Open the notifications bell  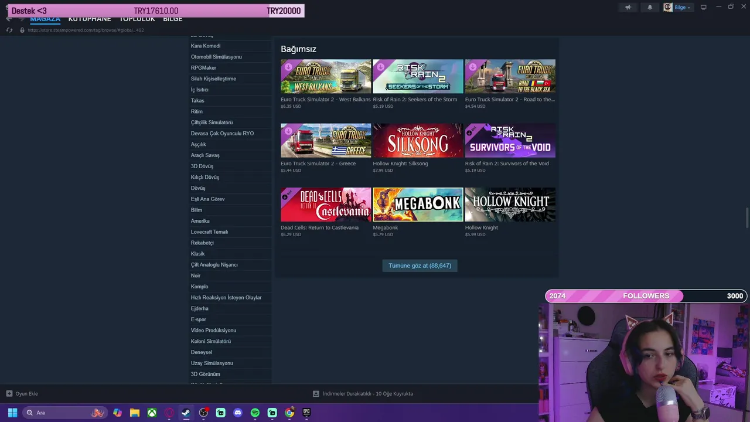tap(649, 8)
